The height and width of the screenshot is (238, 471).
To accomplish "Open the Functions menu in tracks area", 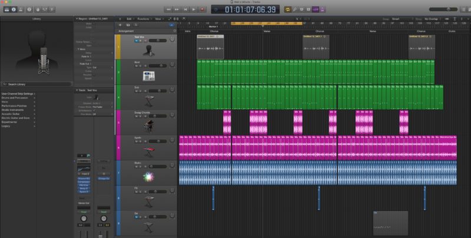I will [x=144, y=19].
